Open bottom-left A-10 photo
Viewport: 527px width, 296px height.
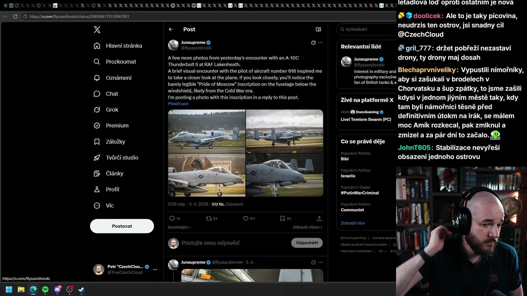(x=207, y=175)
